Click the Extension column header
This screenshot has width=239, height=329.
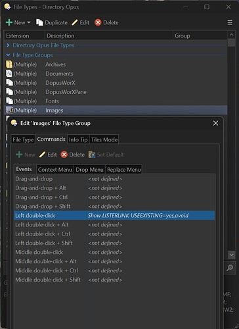coord(24,36)
